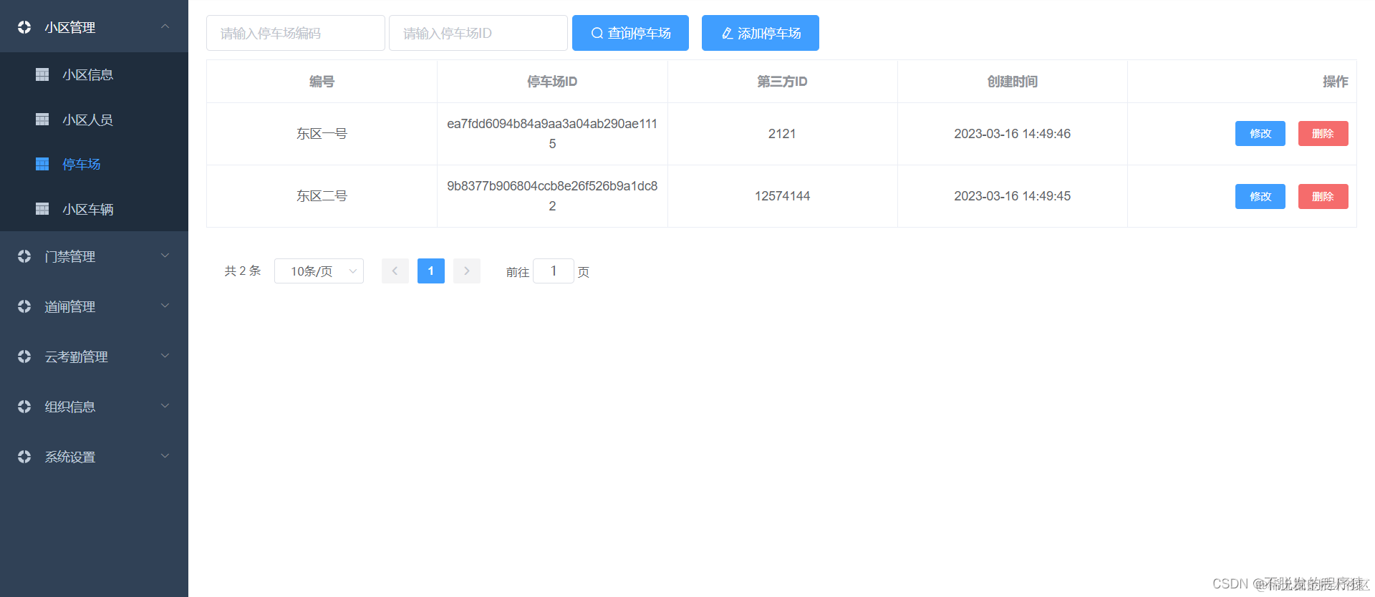The width and height of the screenshot is (1375, 597).
Task: Open 小区人员 menu item
Action: point(94,120)
